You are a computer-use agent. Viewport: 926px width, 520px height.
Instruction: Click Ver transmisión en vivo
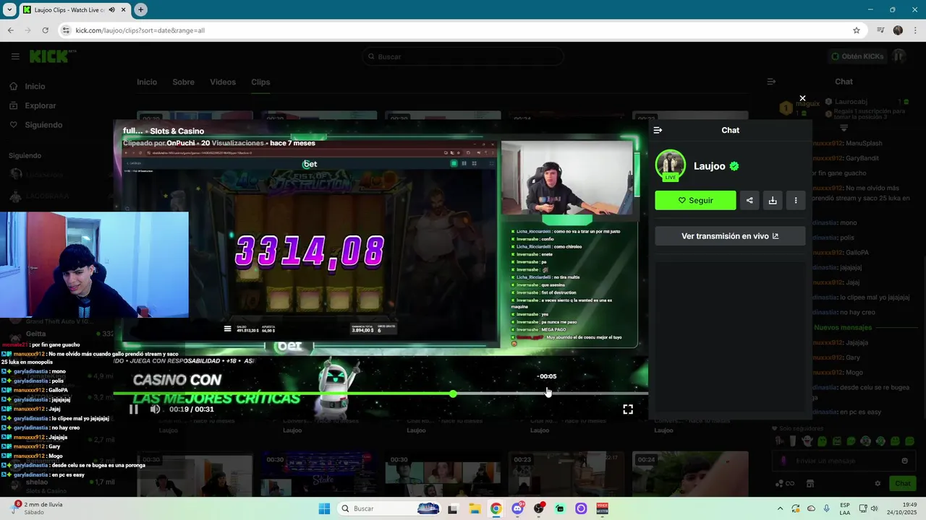click(730, 236)
